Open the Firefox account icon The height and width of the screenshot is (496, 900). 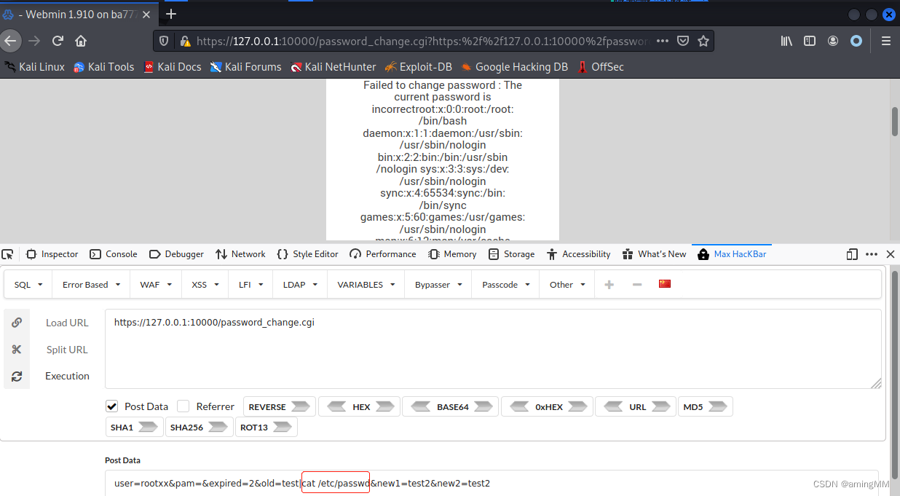[x=833, y=41]
